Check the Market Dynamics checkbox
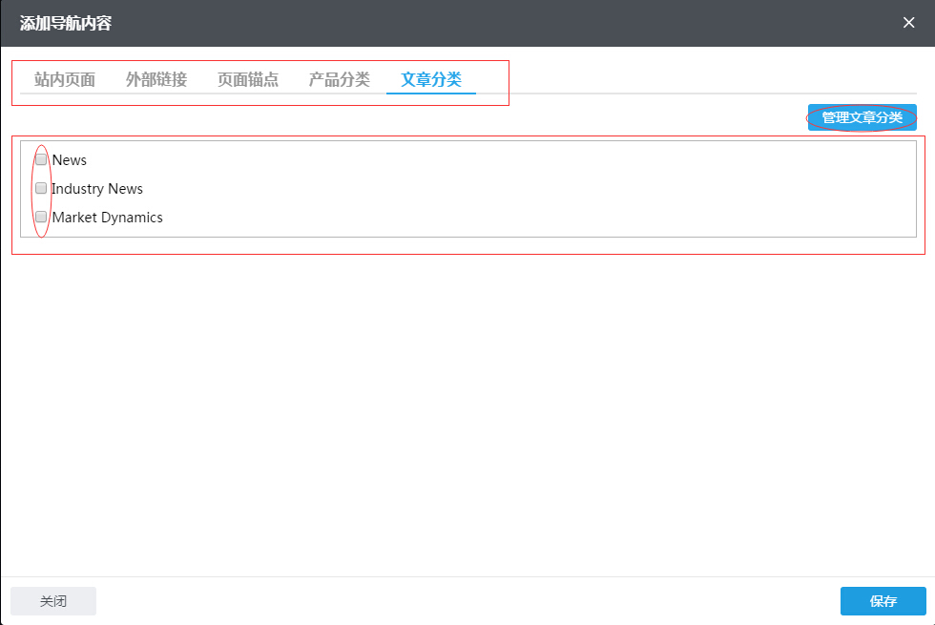This screenshot has height=625, width=935. click(x=41, y=217)
